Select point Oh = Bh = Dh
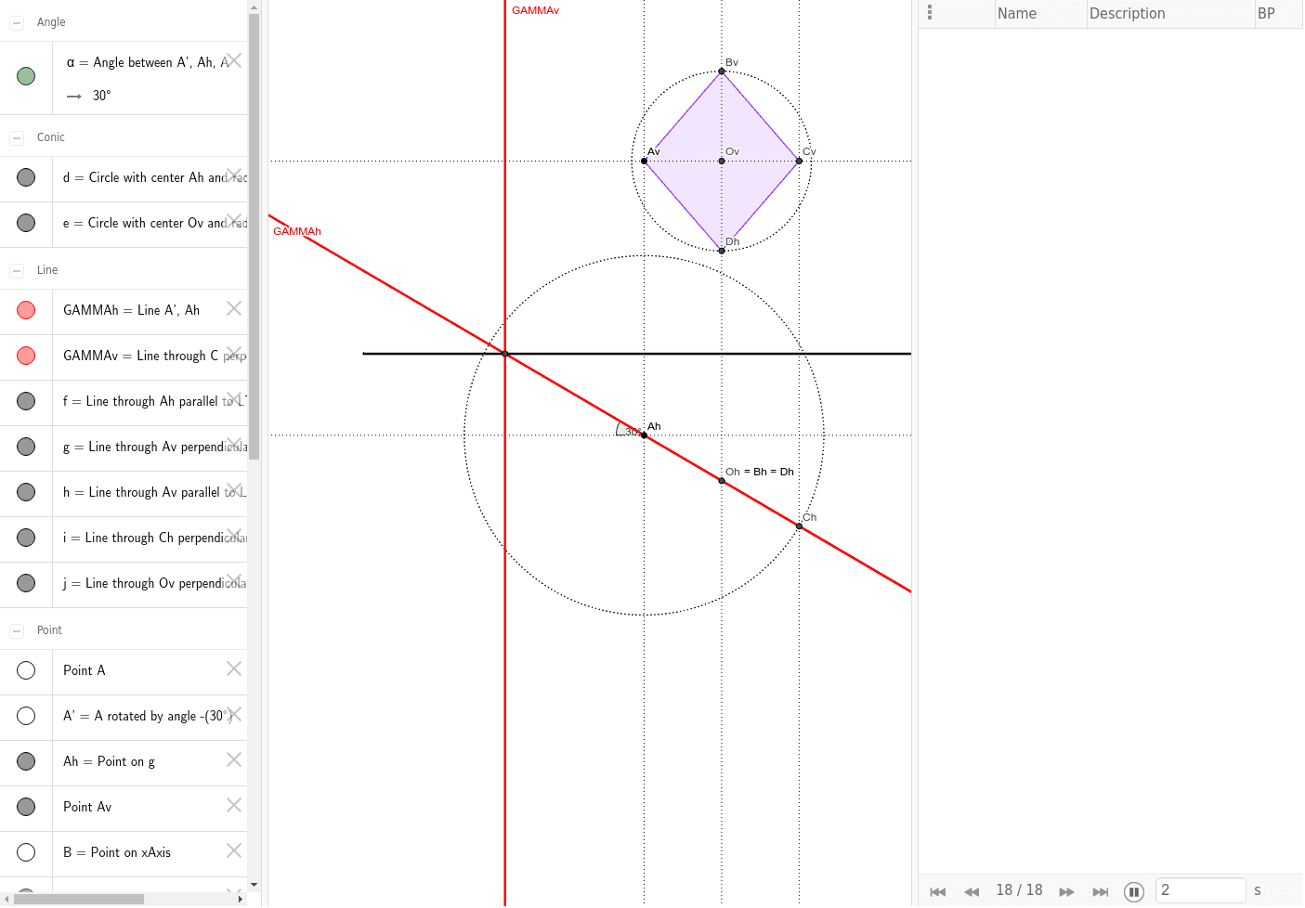 (x=722, y=480)
